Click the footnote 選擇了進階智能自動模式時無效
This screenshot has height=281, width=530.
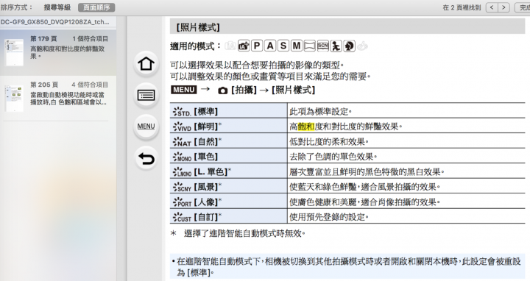click(x=244, y=233)
